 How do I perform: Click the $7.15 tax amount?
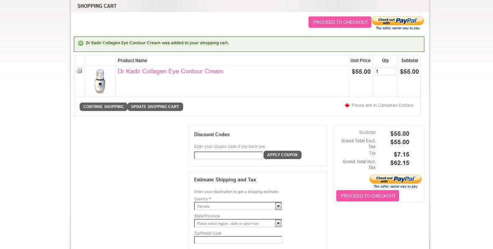point(401,155)
